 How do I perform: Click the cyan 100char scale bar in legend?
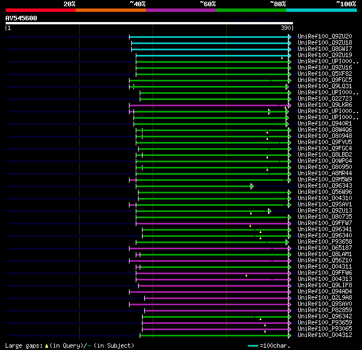tap(253, 346)
